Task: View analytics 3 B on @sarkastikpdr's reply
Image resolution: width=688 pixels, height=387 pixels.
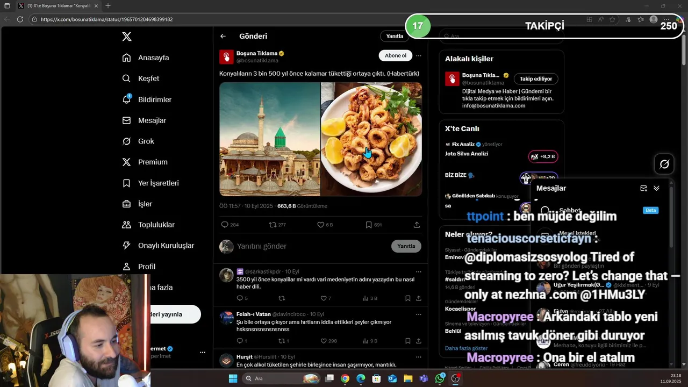Action: [370, 298]
